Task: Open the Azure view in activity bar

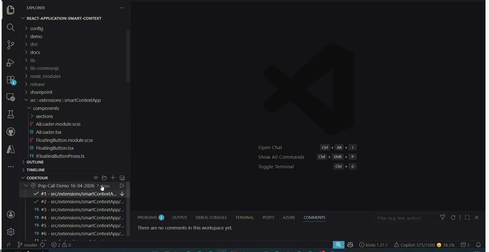Action: tap(11, 149)
